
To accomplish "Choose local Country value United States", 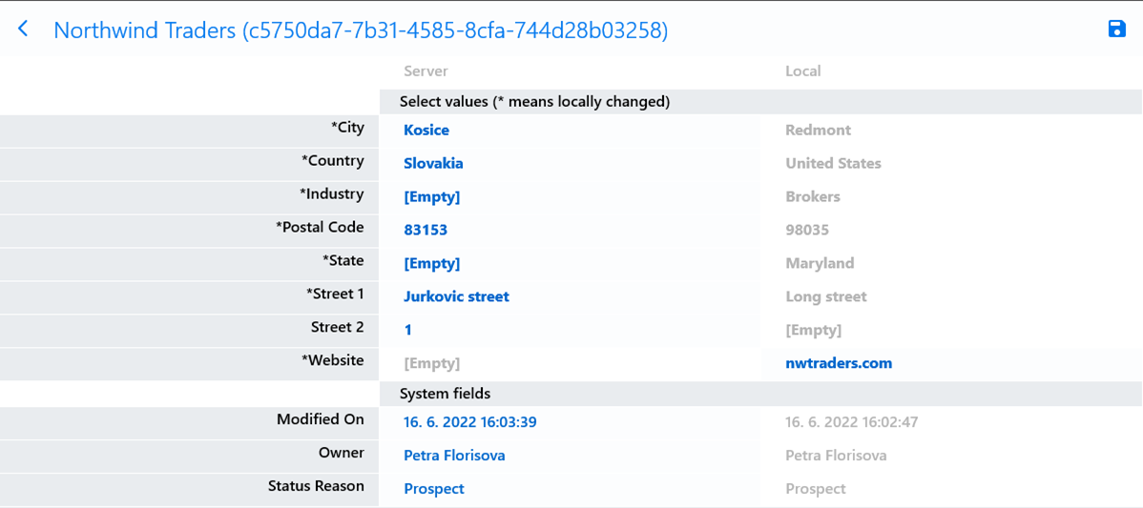I will [833, 164].
